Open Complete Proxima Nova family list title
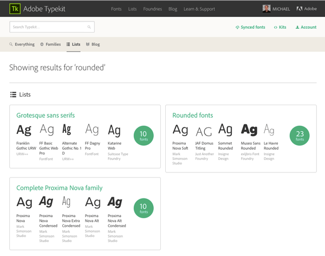Screen dimensions: 325x256 click(60, 188)
